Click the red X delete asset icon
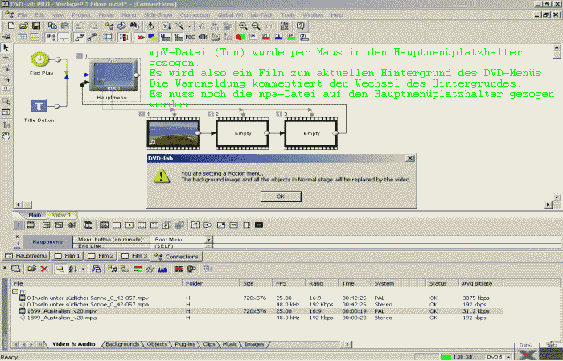Image resolution: width=563 pixels, height=361 pixels. coord(45,269)
